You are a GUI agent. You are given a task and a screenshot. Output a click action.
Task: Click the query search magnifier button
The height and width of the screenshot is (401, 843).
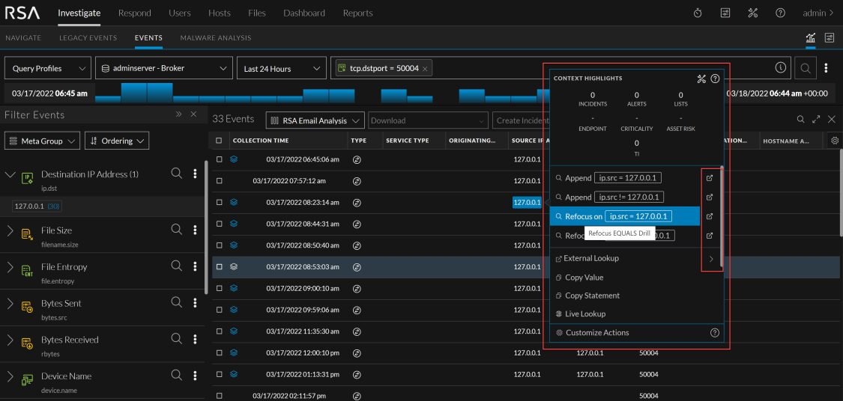point(806,68)
